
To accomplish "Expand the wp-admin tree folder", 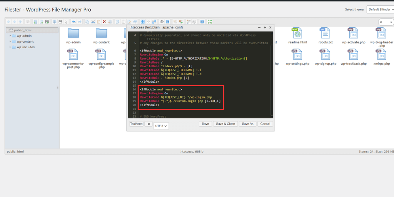I will click(x=10, y=36).
